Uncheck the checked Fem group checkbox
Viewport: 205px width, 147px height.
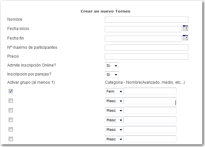pyautogui.click(x=11, y=91)
